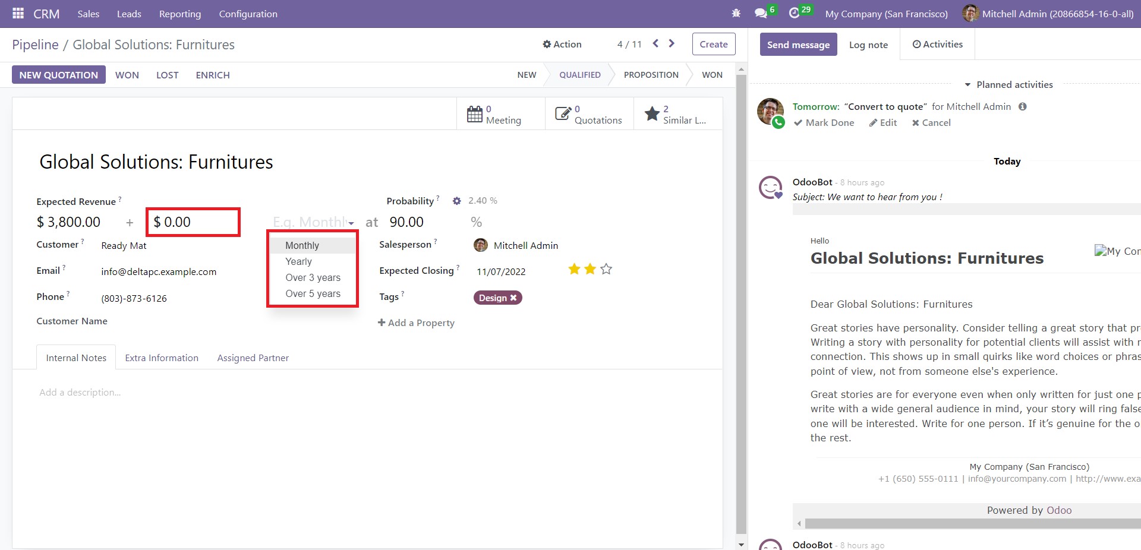
Task: Mark opportunity as Won button
Action: (127, 75)
